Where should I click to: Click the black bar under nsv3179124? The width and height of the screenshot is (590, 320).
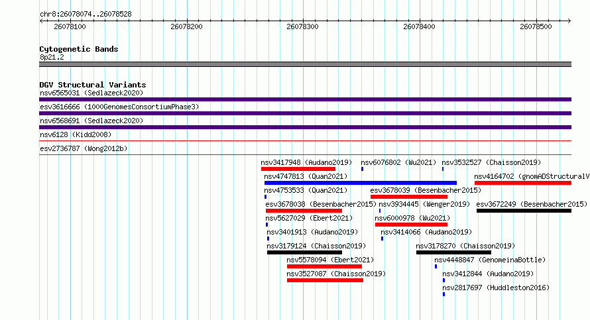[x=304, y=252]
